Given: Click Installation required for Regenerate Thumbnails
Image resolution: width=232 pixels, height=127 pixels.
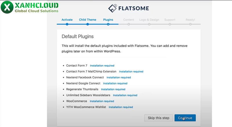Looking at the screenshot, I should click(113, 89).
